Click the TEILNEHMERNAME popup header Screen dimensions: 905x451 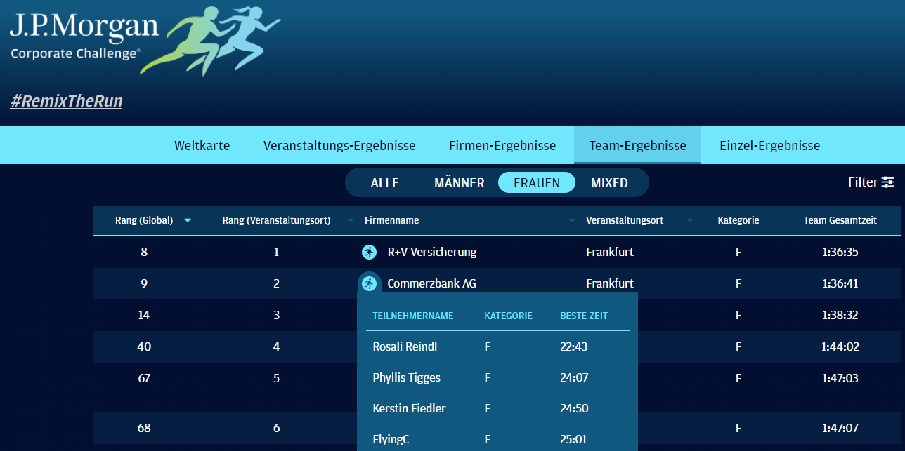click(x=413, y=316)
